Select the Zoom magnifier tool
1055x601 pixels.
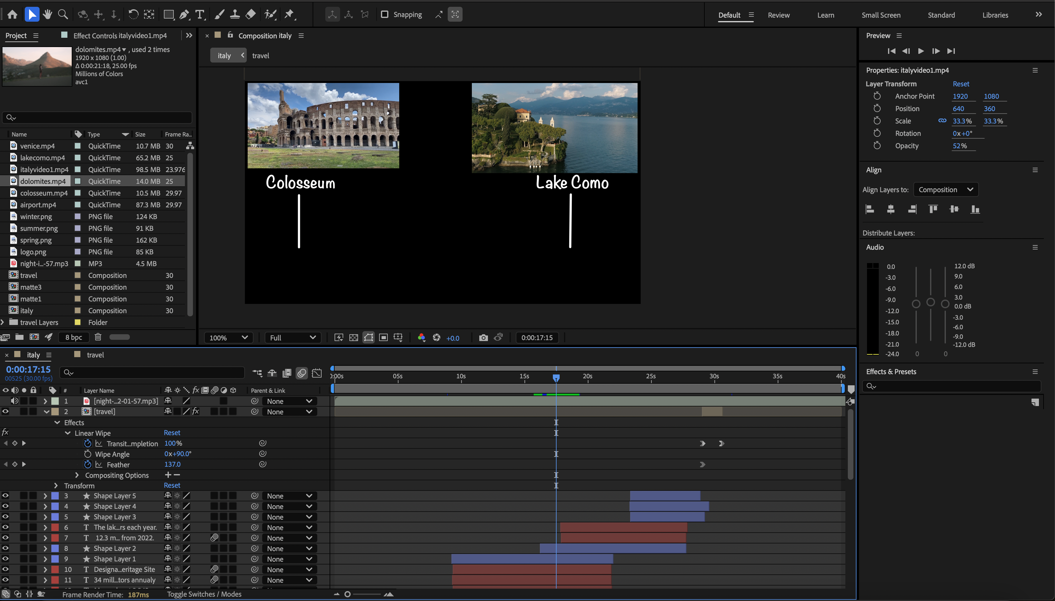[63, 15]
